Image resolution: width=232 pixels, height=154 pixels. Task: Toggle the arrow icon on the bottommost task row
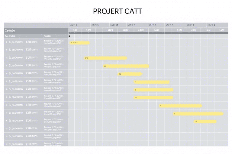point(7,144)
